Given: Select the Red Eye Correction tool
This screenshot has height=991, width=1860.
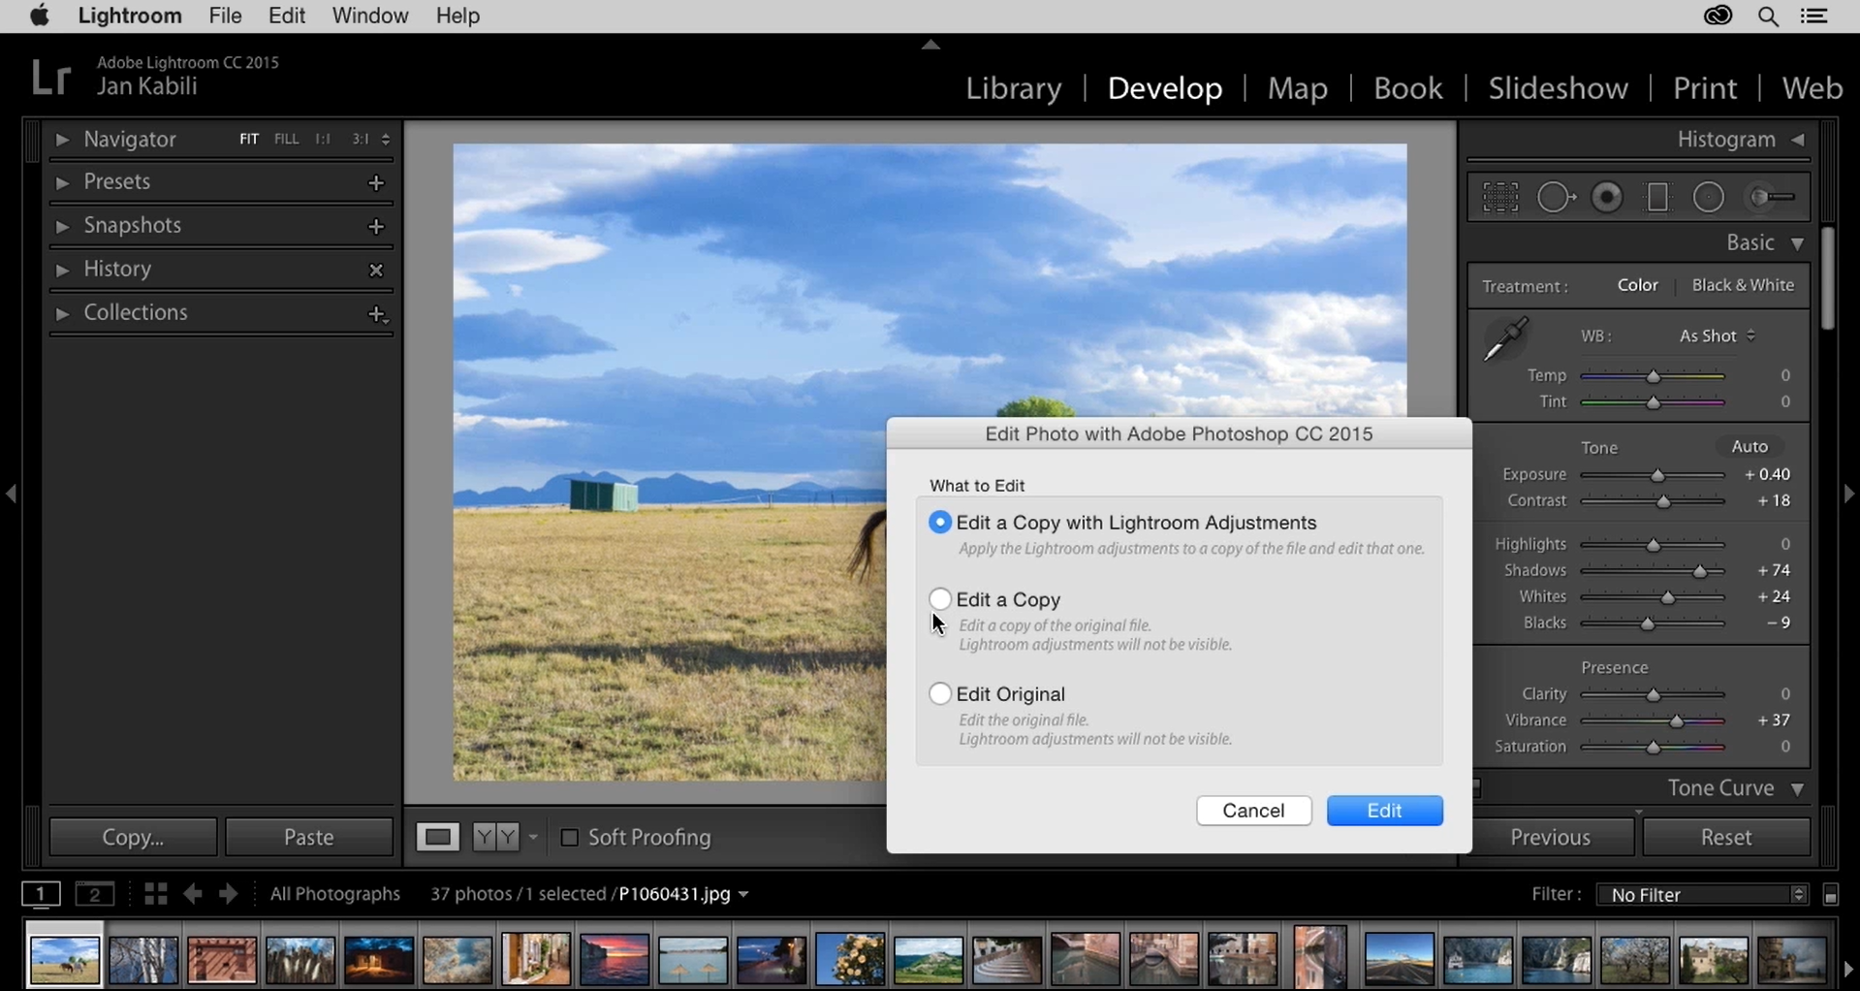Looking at the screenshot, I should (1607, 198).
